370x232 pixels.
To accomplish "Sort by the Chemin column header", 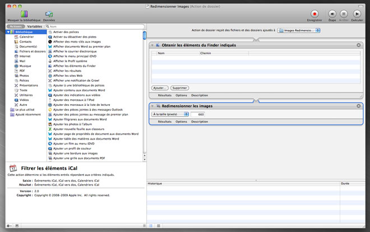I will click(224, 53).
